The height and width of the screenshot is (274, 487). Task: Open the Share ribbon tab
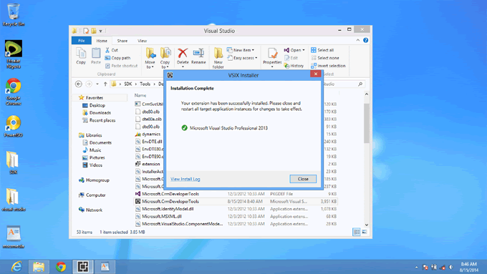coord(122,41)
